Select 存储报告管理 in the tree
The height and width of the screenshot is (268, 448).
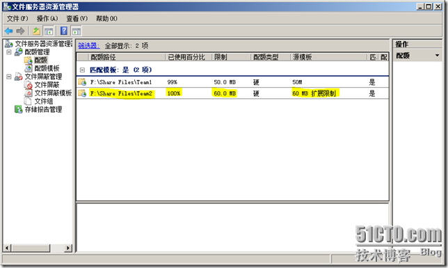tap(43, 109)
